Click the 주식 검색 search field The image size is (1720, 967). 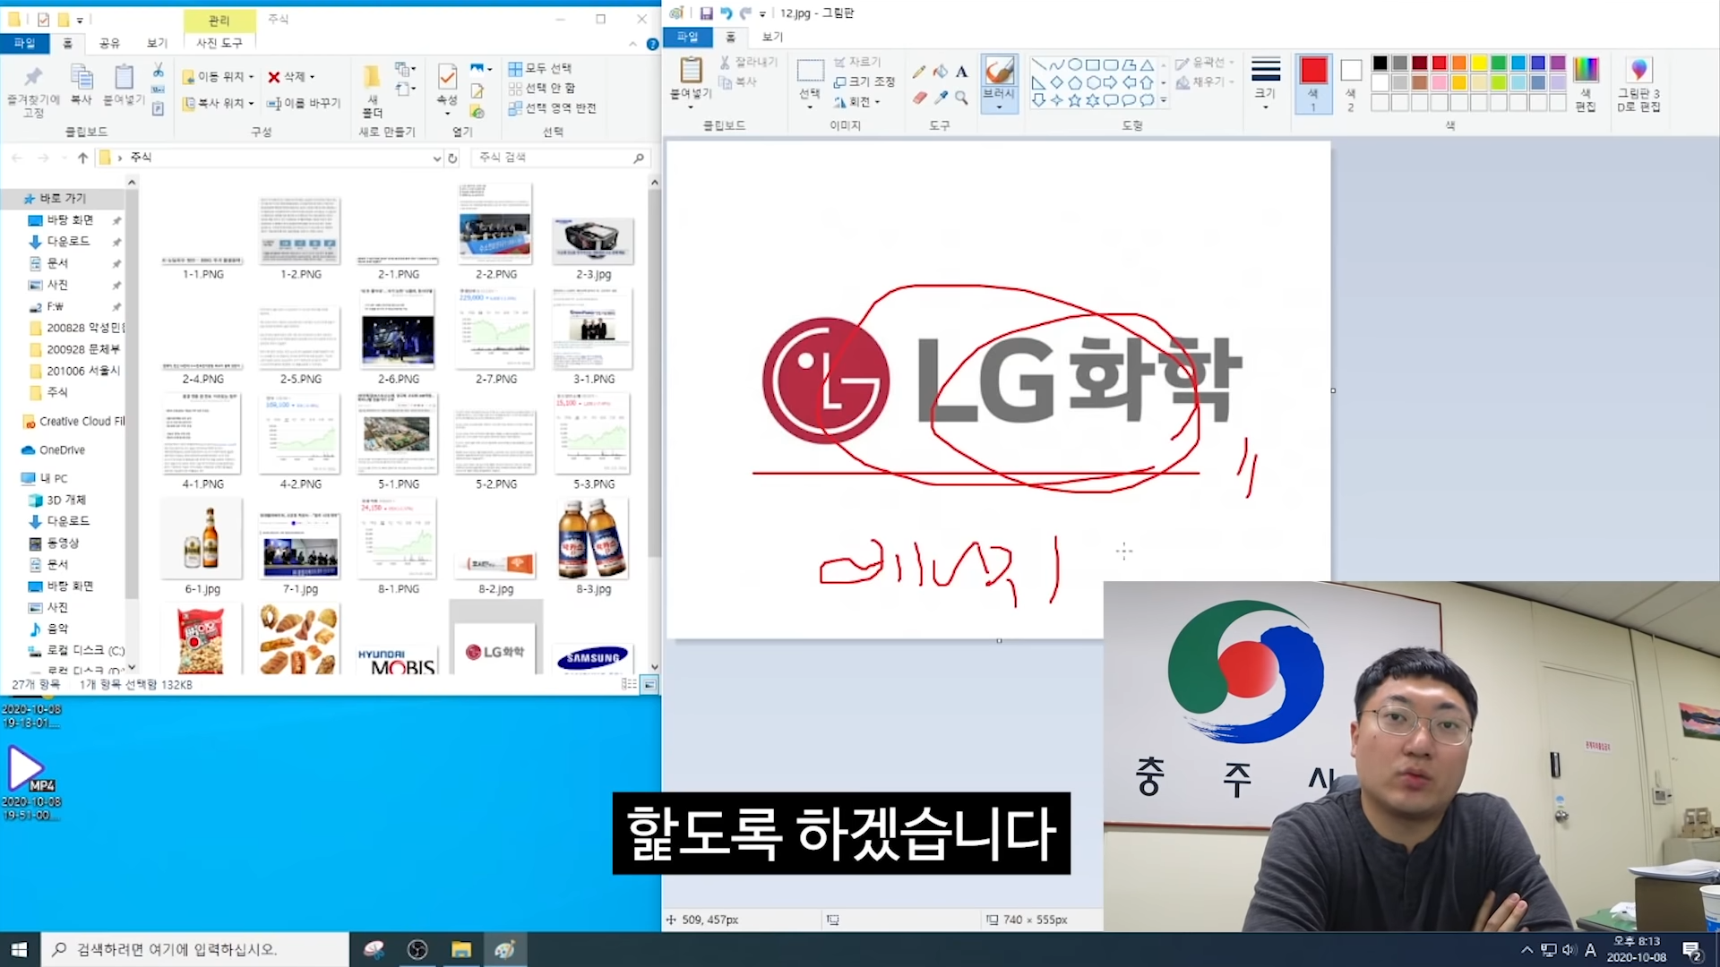pyautogui.click(x=560, y=158)
